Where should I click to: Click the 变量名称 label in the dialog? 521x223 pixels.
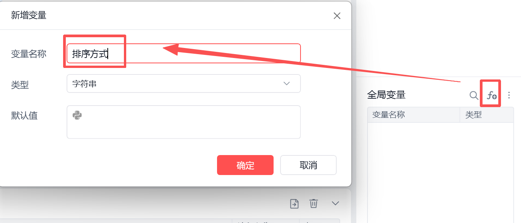point(29,54)
